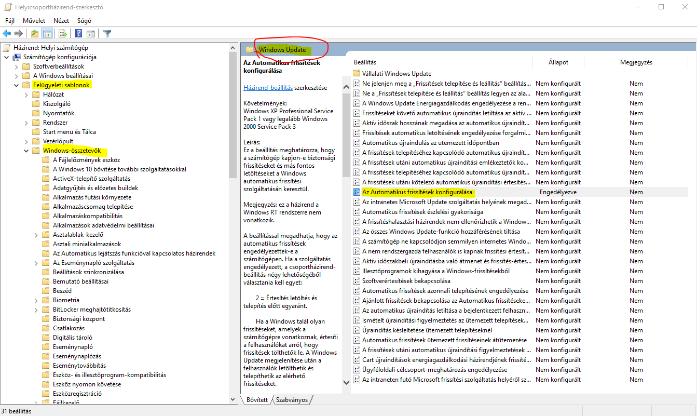Sort by the Állapot column header

click(558, 62)
